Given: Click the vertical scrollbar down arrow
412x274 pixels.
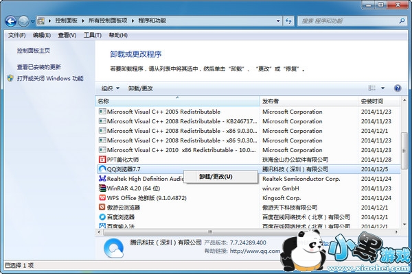Looking at the screenshot, I should click(404, 225).
